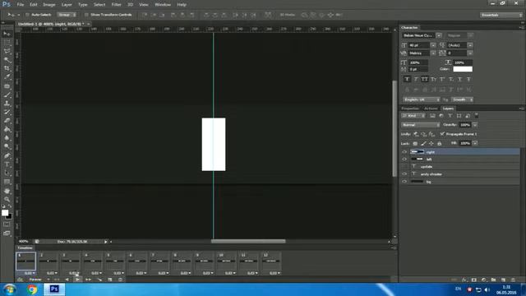Click the add layer style fx icon
The image size is (526, 296).
point(464,280)
